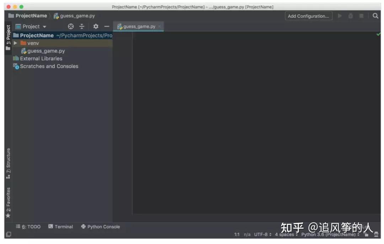
Task: Open the Project view dropdown
Action: click(34, 26)
